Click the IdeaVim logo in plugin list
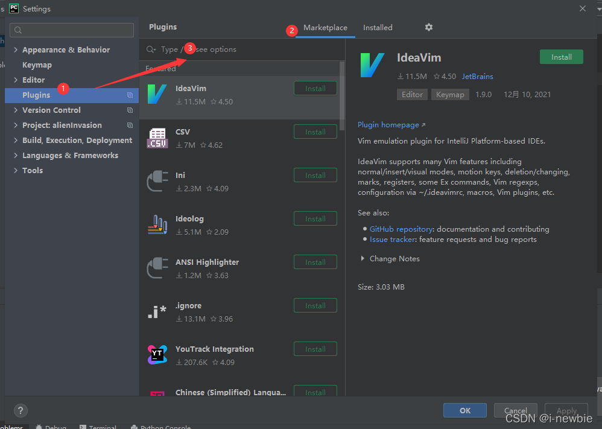 [x=157, y=94]
